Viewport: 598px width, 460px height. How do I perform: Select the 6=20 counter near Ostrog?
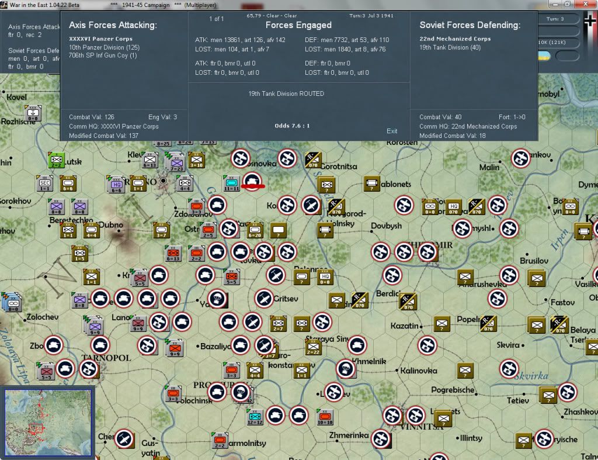pyautogui.click(x=255, y=230)
